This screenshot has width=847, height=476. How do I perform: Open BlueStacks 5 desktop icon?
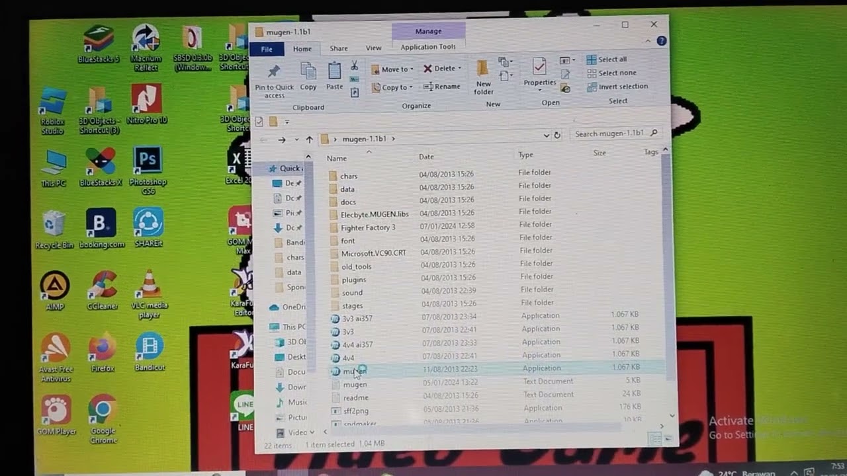(99, 44)
